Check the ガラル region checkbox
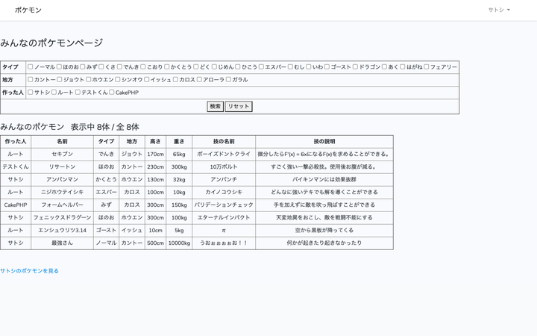 tap(228, 80)
